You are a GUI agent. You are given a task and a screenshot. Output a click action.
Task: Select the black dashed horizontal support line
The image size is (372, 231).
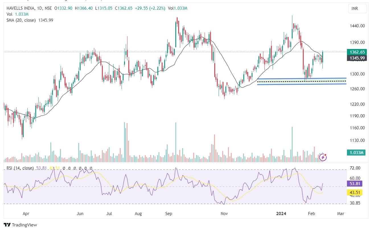(x=302, y=81)
